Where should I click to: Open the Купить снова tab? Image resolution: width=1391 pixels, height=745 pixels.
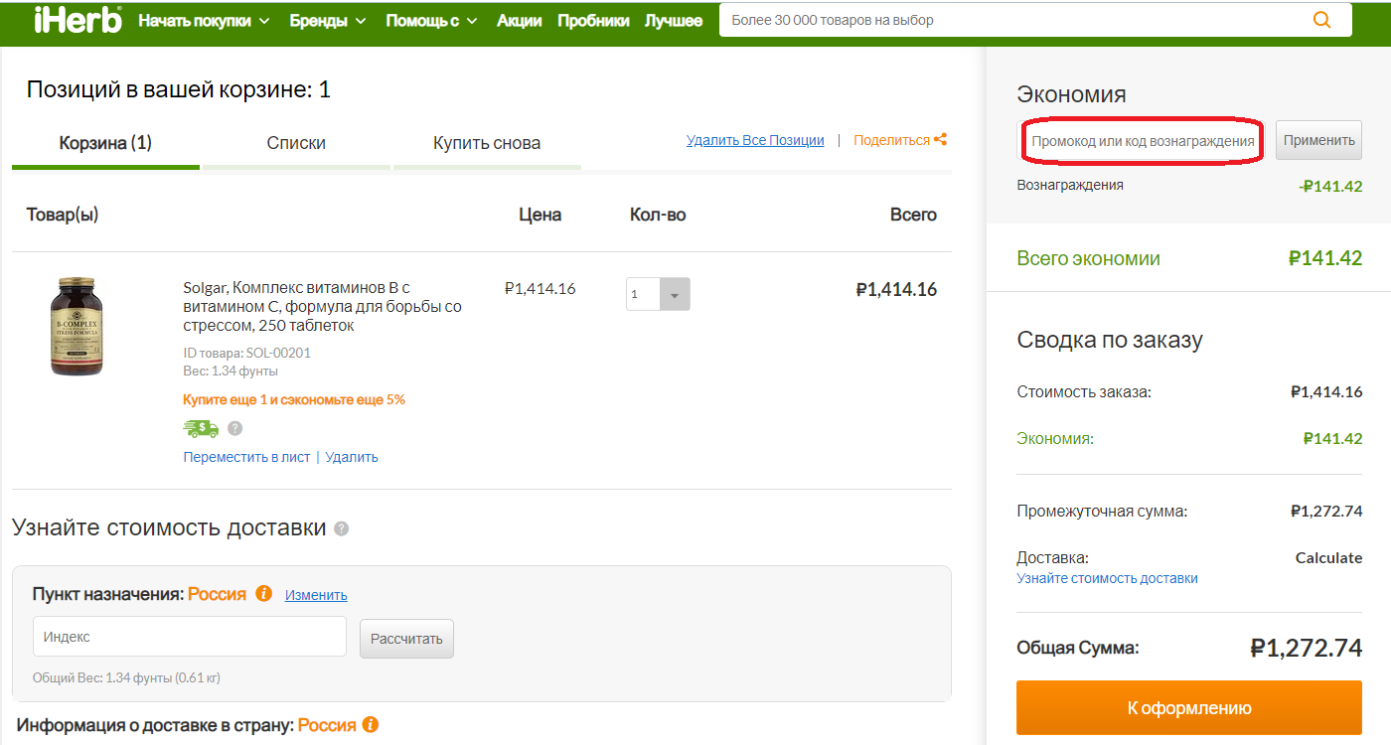click(487, 143)
